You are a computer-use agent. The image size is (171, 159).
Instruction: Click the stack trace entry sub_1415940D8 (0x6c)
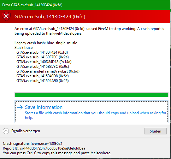43,76
